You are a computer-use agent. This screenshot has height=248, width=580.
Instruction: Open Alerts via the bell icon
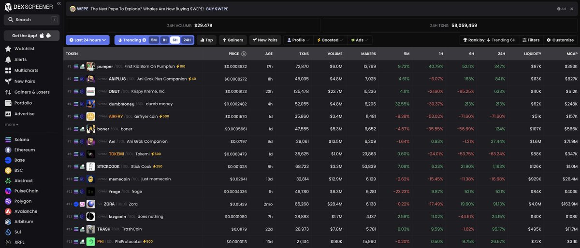[x=8, y=59]
